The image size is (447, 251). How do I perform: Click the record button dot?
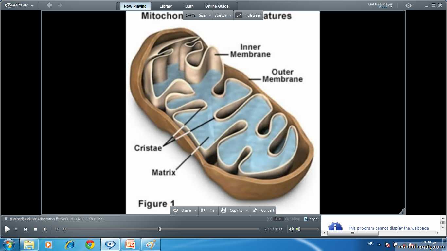(16, 229)
